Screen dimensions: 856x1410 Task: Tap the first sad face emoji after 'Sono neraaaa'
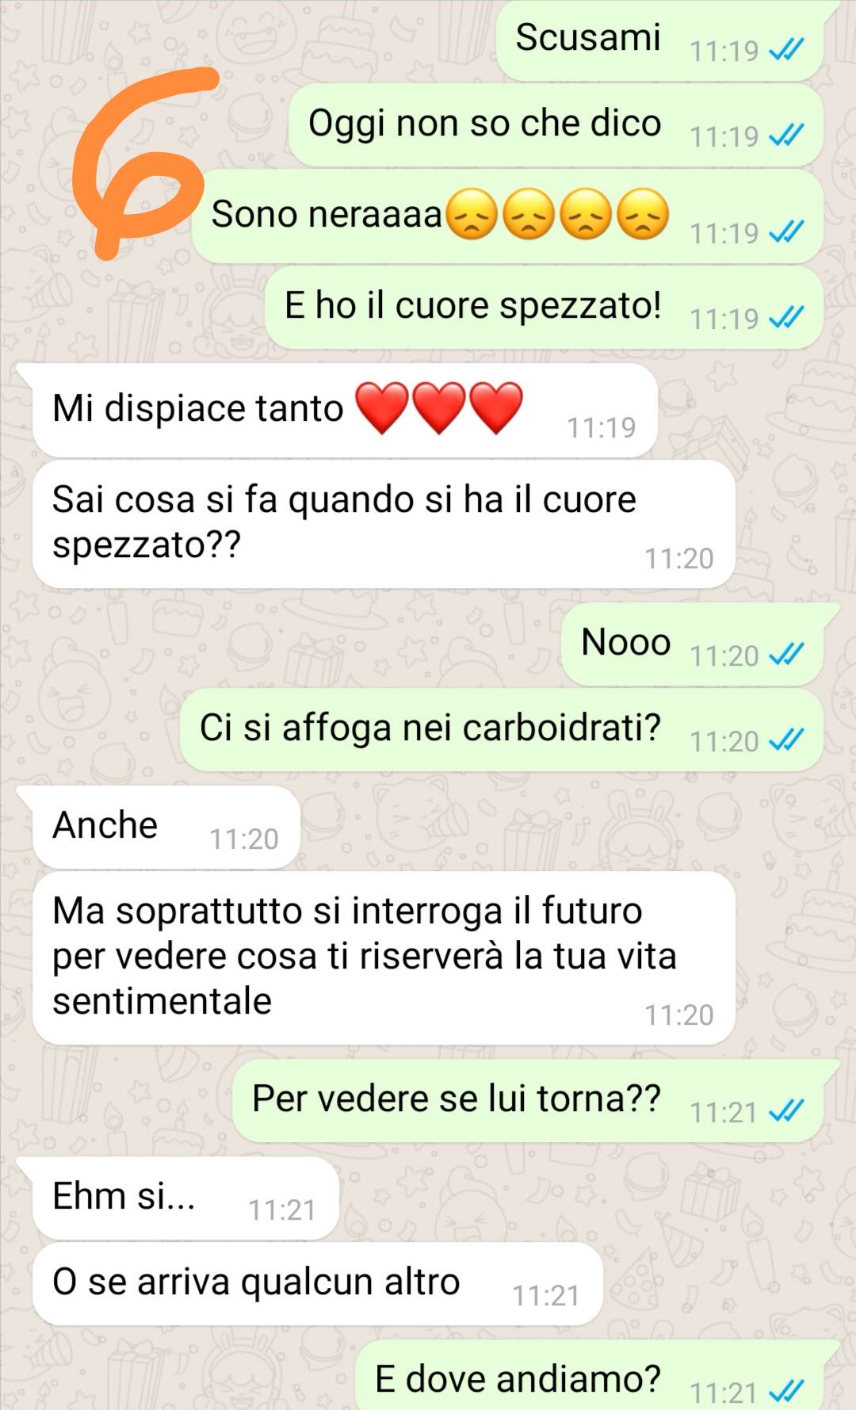click(x=472, y=214)
